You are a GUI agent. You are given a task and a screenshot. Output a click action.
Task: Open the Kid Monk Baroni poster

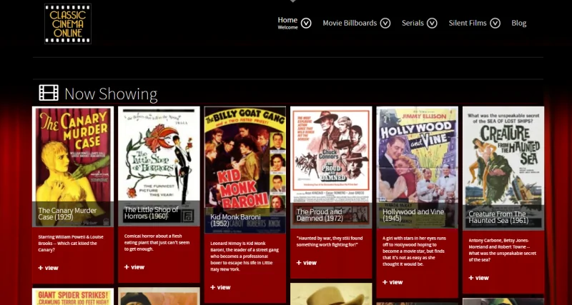tap(245, 170)
